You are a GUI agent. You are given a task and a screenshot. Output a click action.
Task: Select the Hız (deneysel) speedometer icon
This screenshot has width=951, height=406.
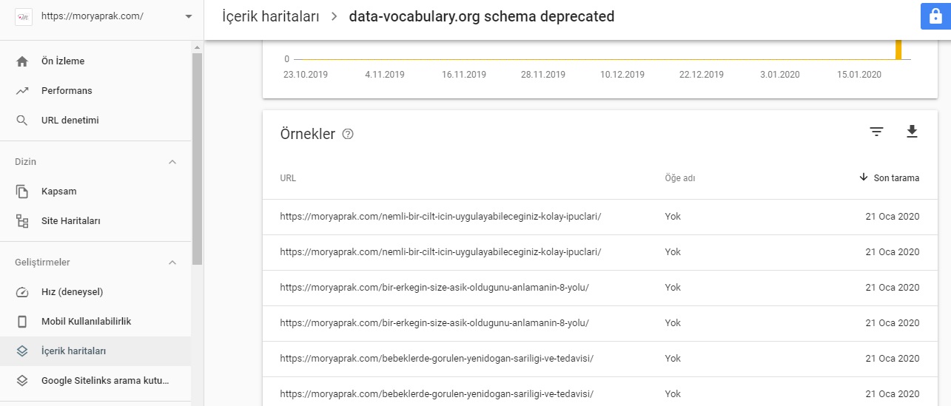22,292
